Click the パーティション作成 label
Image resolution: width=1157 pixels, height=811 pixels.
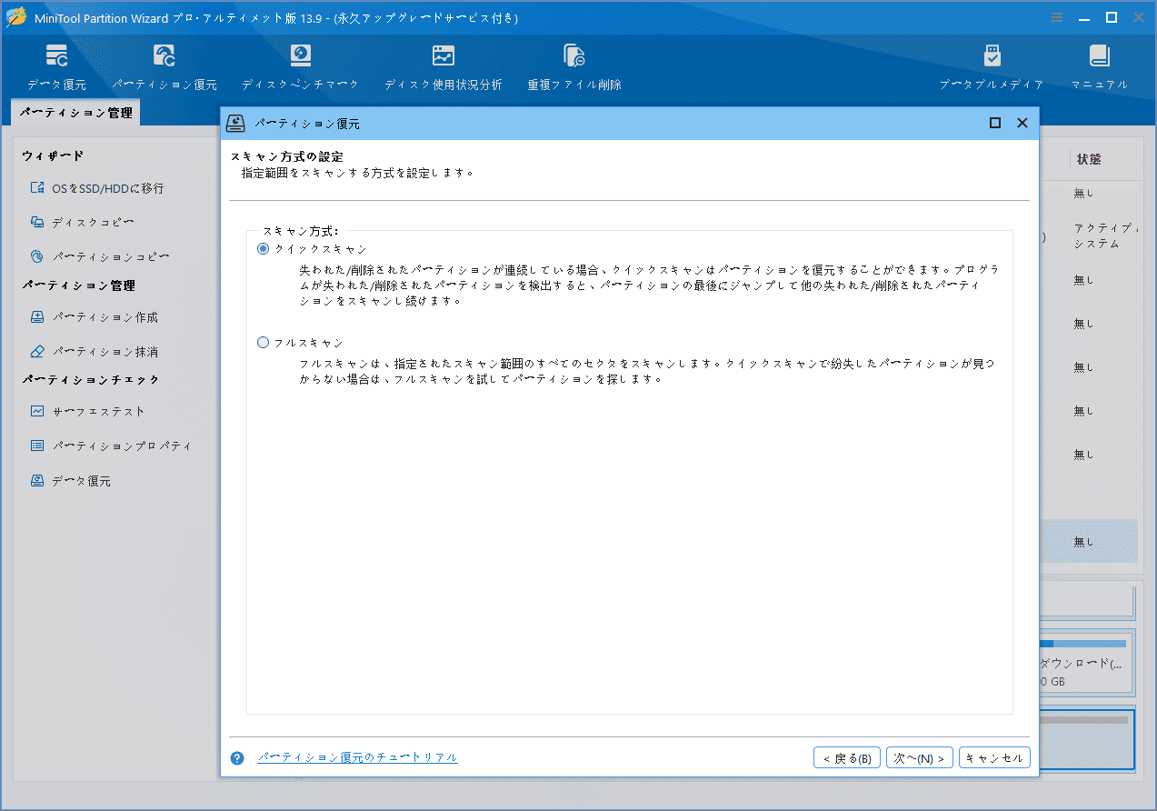(105, 317)
